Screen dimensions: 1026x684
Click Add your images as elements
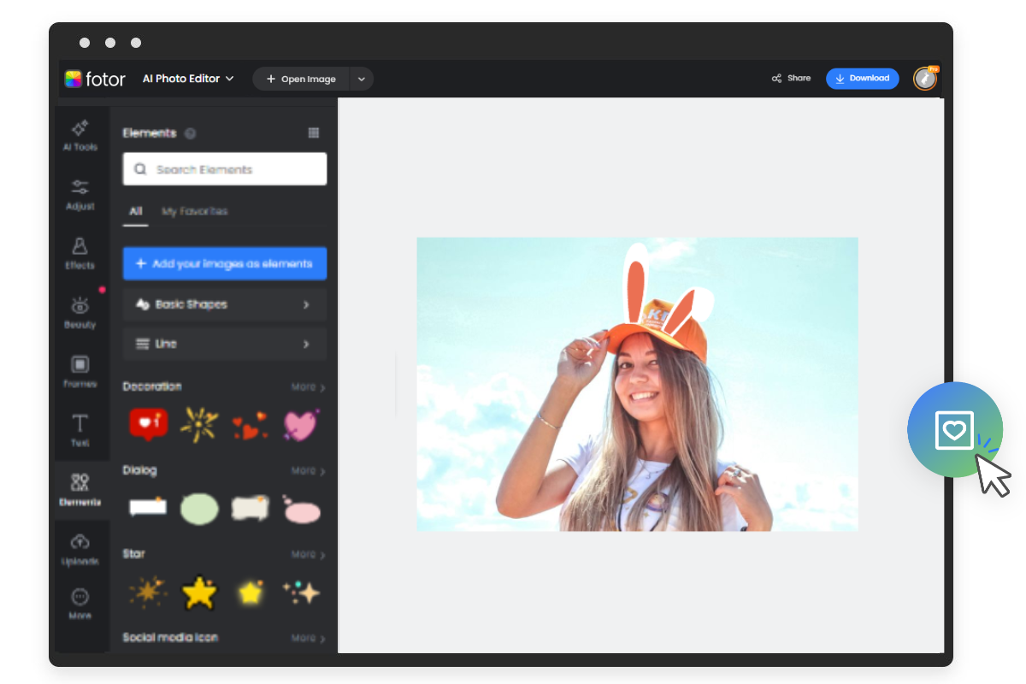(x=224, y=263)
